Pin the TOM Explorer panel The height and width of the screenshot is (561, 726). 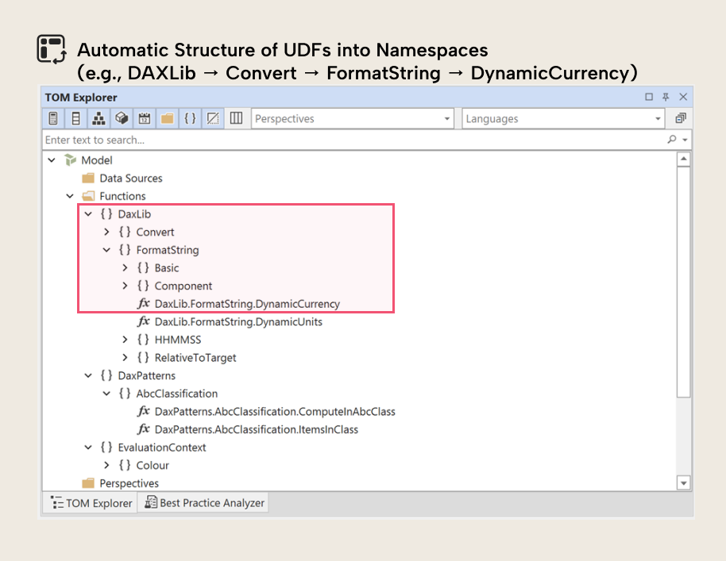tap(666, 96)
